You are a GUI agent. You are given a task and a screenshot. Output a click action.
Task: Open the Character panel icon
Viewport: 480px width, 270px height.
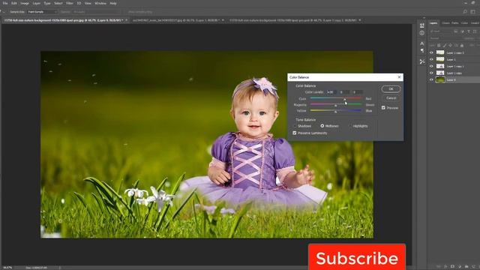[422, 43]
